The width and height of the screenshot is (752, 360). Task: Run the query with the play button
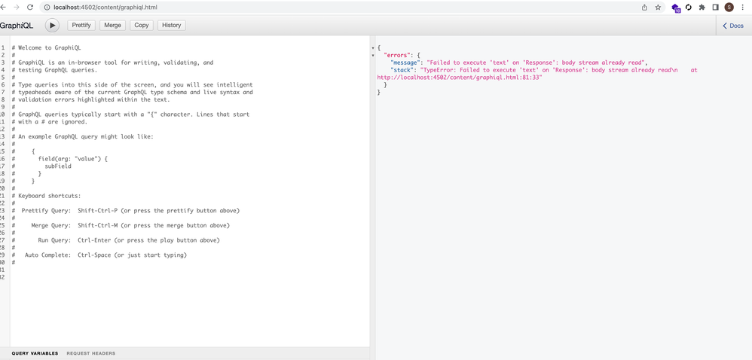(52, 26)
